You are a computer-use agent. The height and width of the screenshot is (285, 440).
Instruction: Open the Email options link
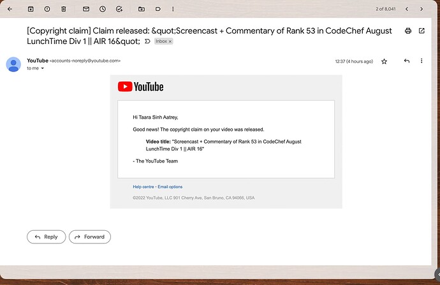tap(170, 187)
